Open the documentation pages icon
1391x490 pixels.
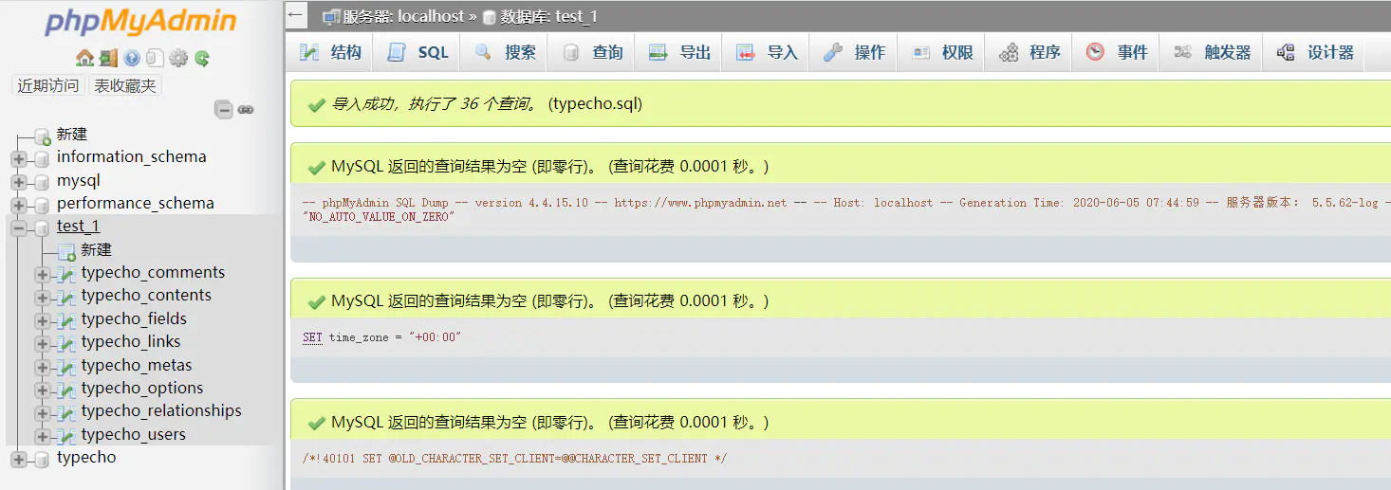click(155, 58)
